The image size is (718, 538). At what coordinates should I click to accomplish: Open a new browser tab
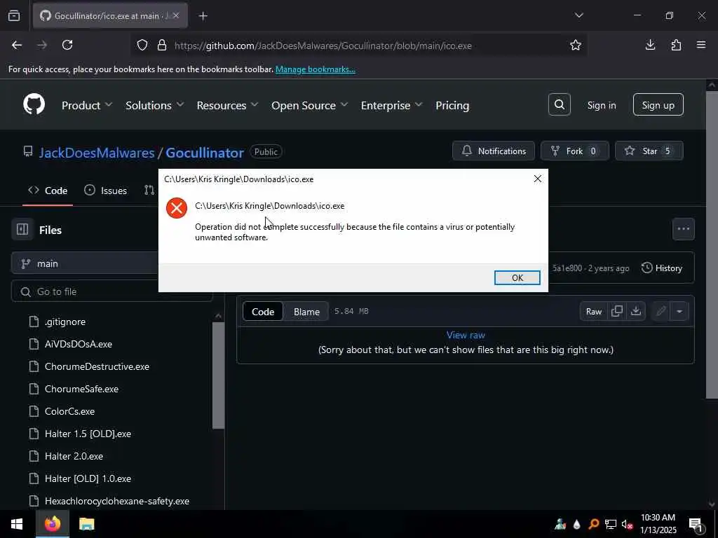coord(203,16)
